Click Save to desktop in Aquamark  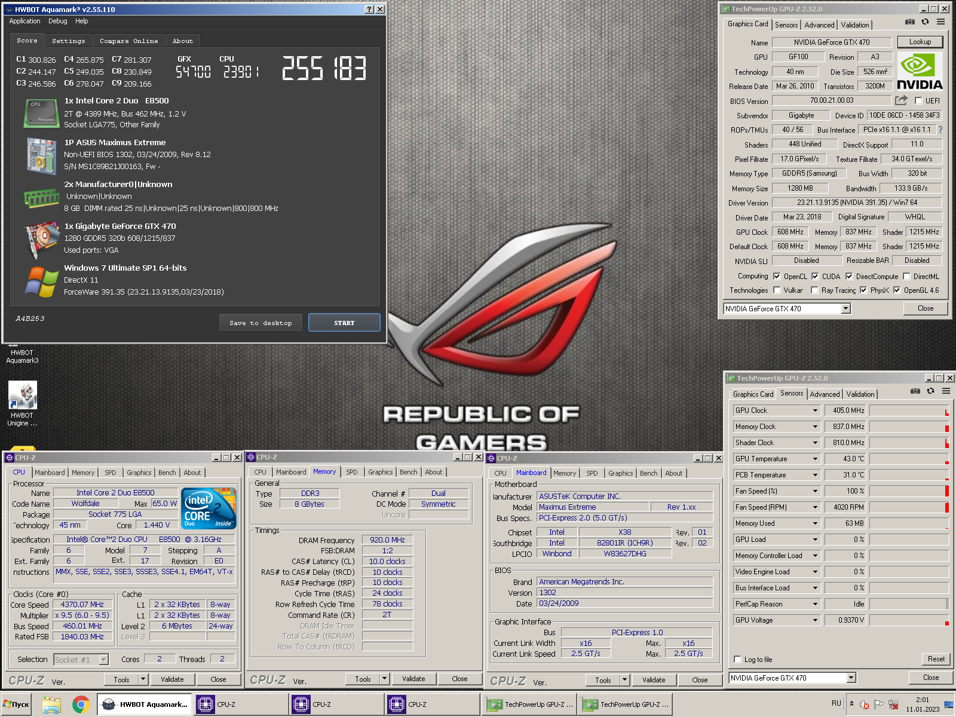[x=261, y=323]
